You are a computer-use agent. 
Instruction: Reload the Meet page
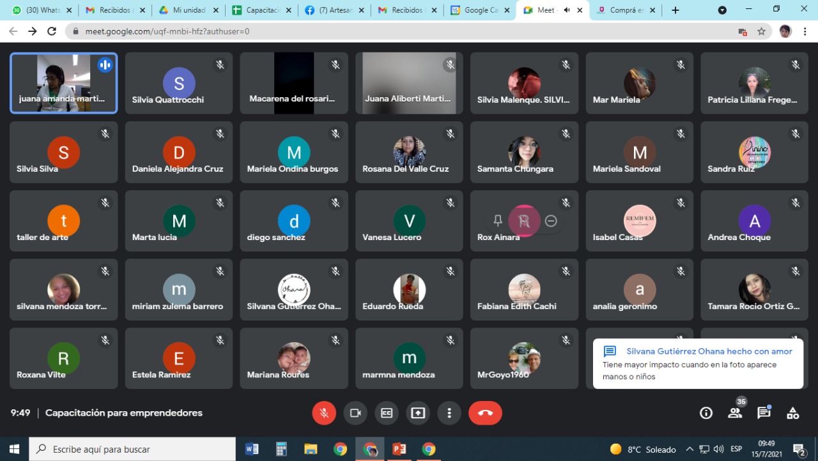(52, 31)
